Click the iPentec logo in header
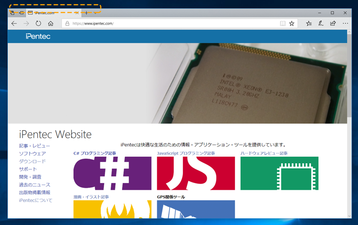The width and height of the screenshot is (358, 225). 38,36
